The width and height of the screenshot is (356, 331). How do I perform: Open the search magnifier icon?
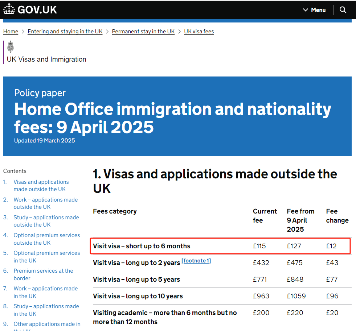click(x=343, y=10)
